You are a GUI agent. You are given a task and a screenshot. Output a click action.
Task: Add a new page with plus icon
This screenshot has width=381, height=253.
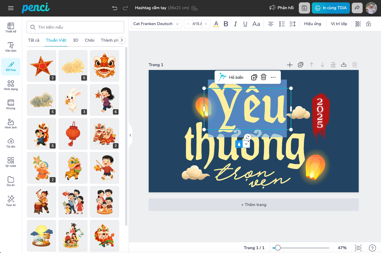[290, 65]
